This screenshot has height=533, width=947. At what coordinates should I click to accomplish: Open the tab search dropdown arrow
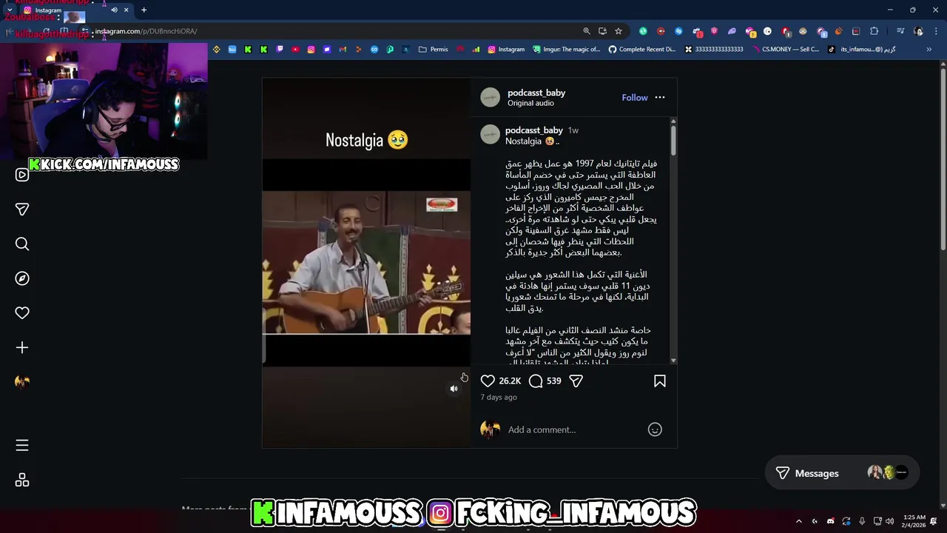10,10
